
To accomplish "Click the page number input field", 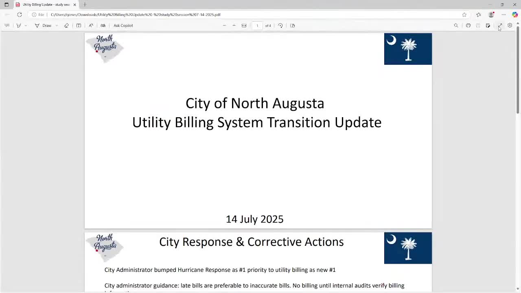I will pyautogui.click(x=257, y=25).
